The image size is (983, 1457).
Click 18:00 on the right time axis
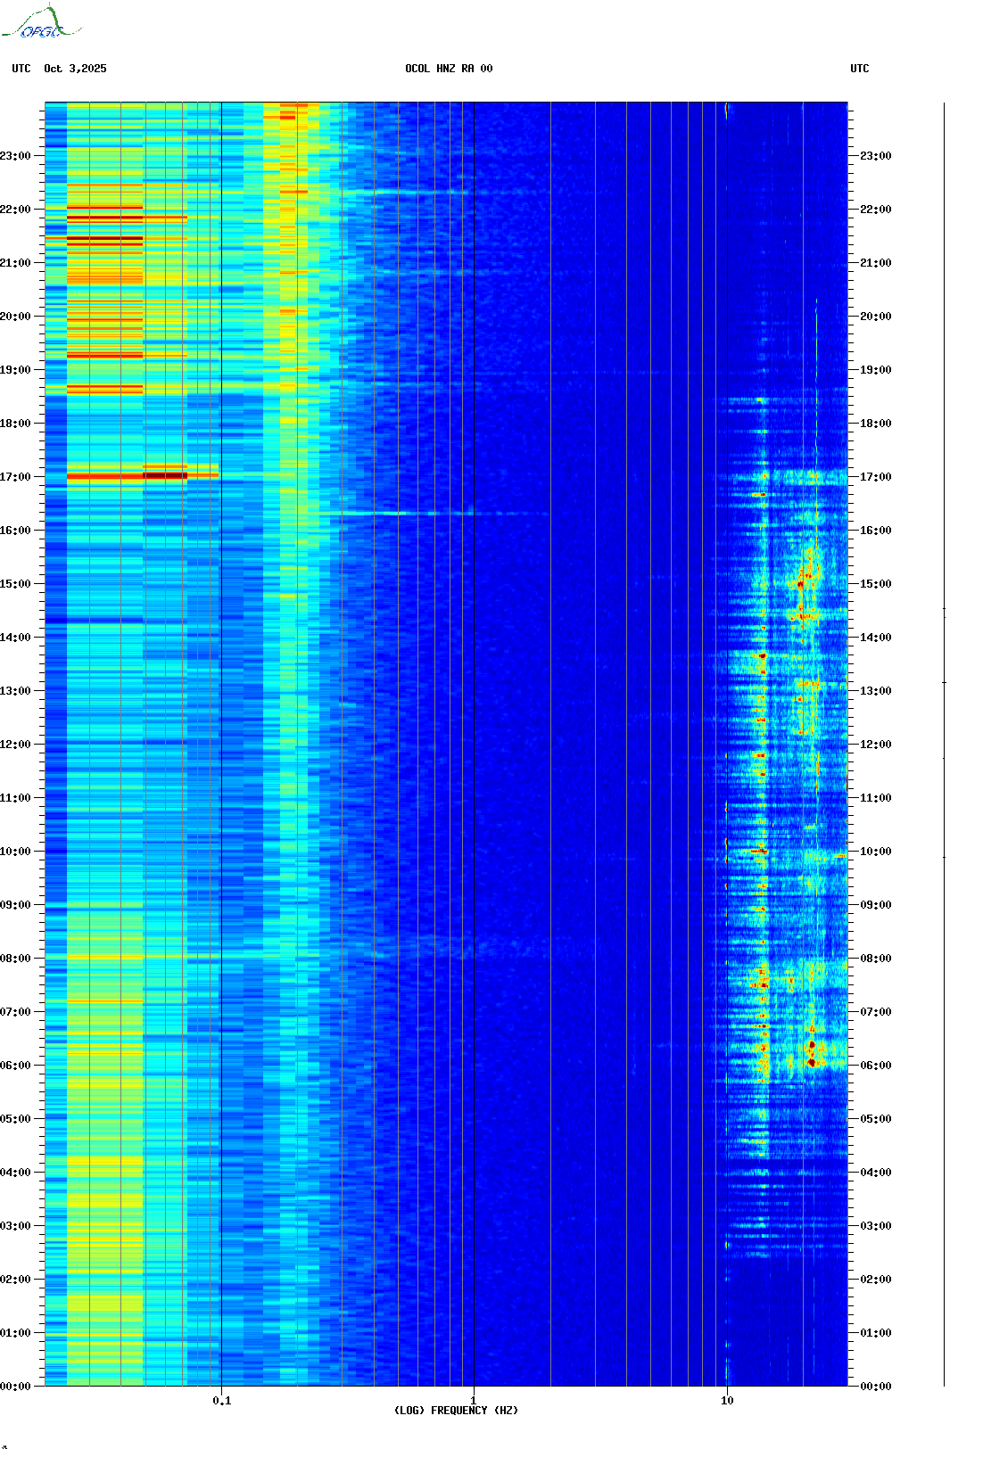pyautogui.click(x=875, y=424)
